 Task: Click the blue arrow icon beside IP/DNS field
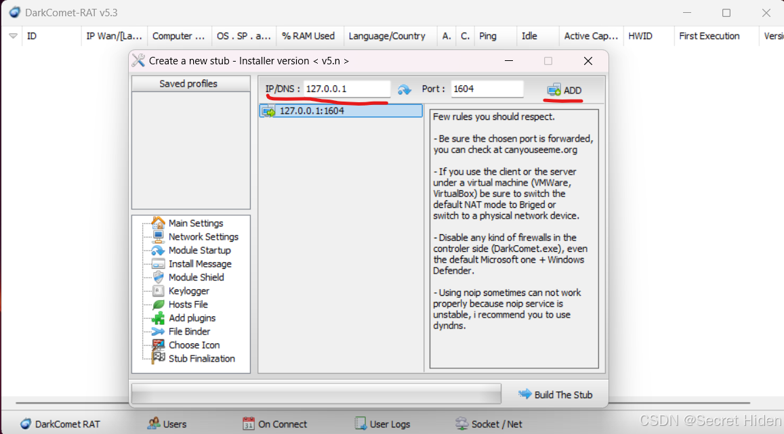click(x=405, y=90)
